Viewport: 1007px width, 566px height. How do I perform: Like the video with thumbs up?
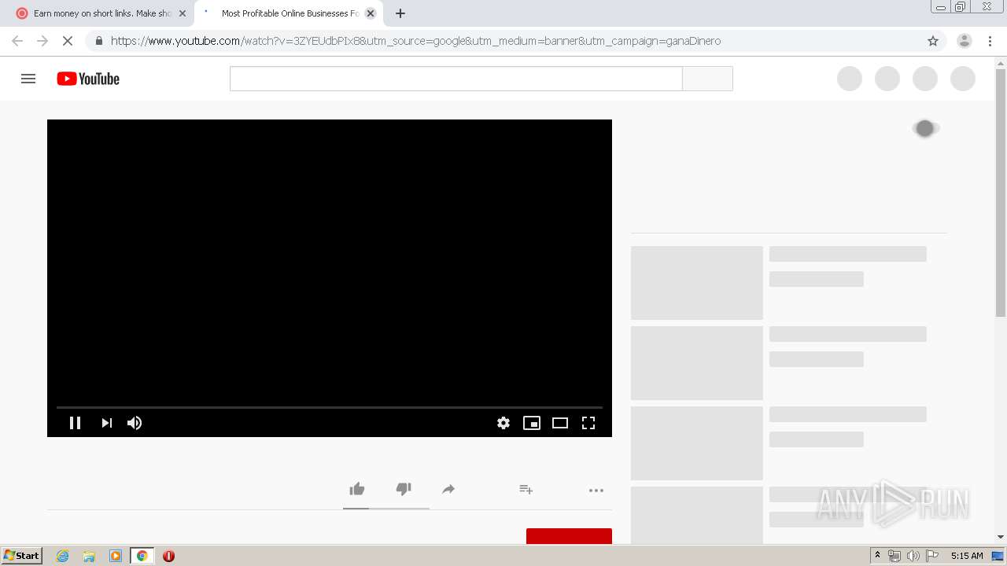(357, 489)
